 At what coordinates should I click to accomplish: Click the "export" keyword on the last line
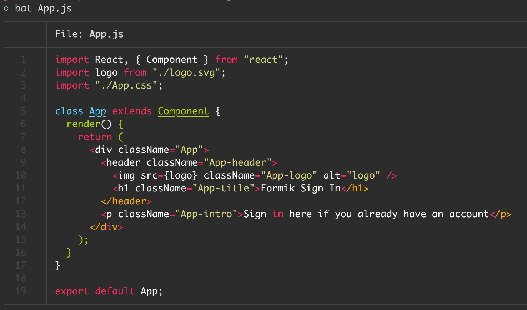72,291
